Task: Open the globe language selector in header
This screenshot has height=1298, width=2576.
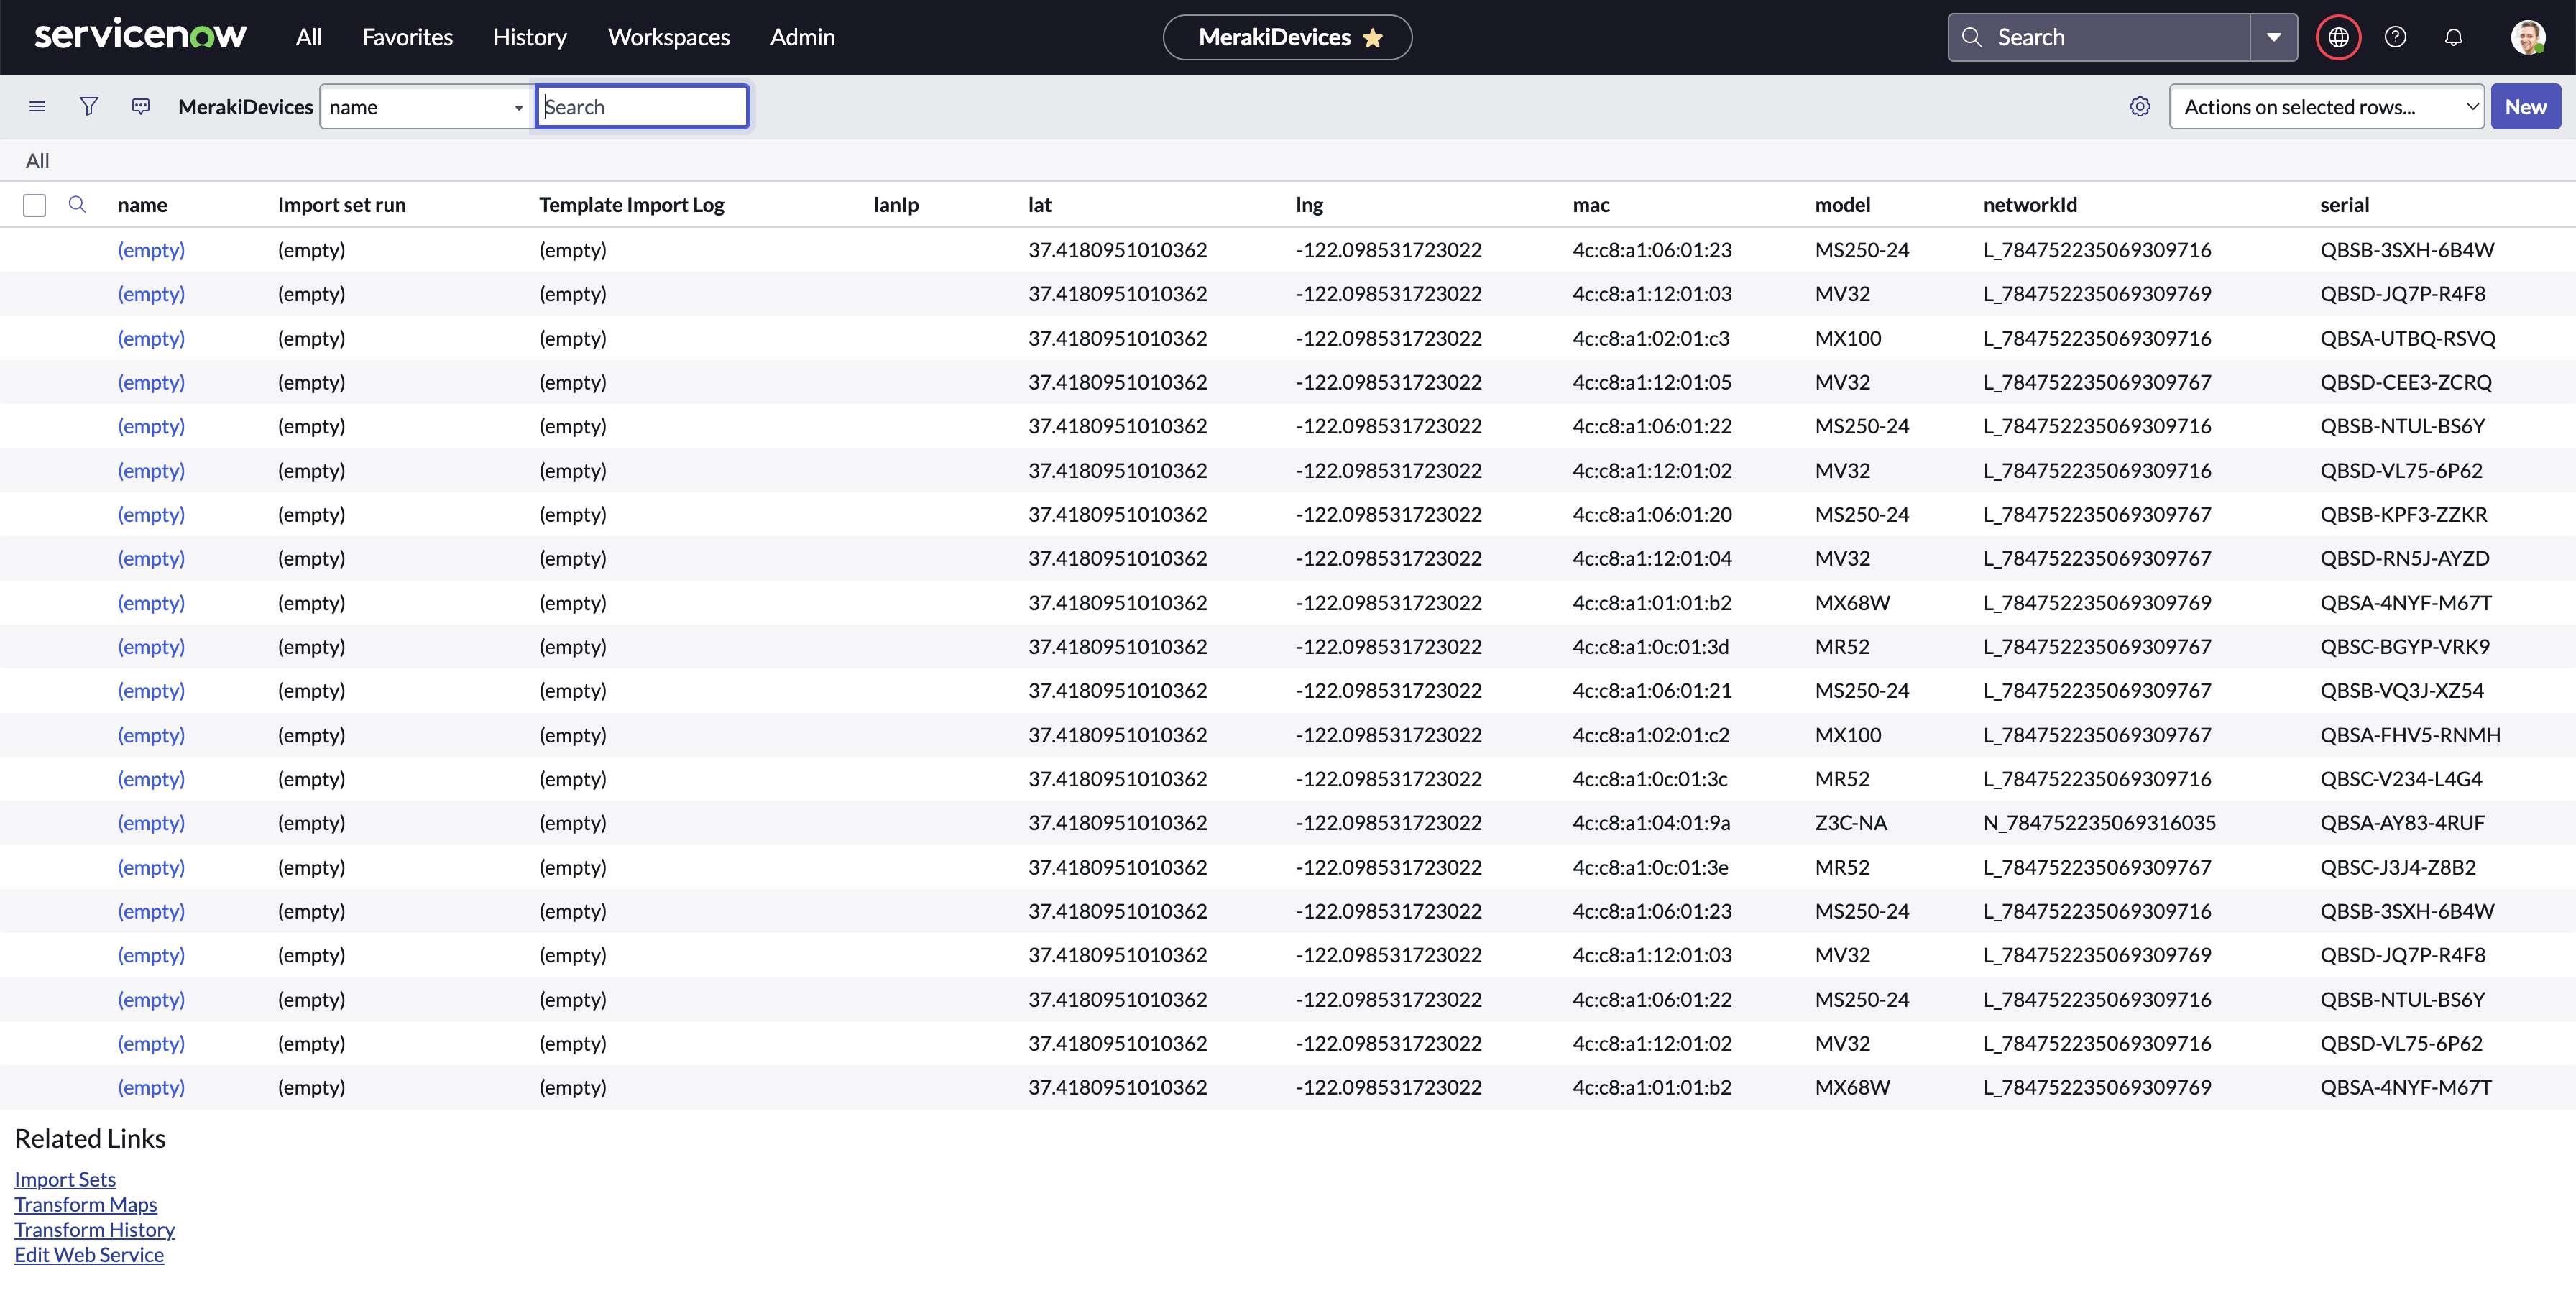Action: 2338,37
